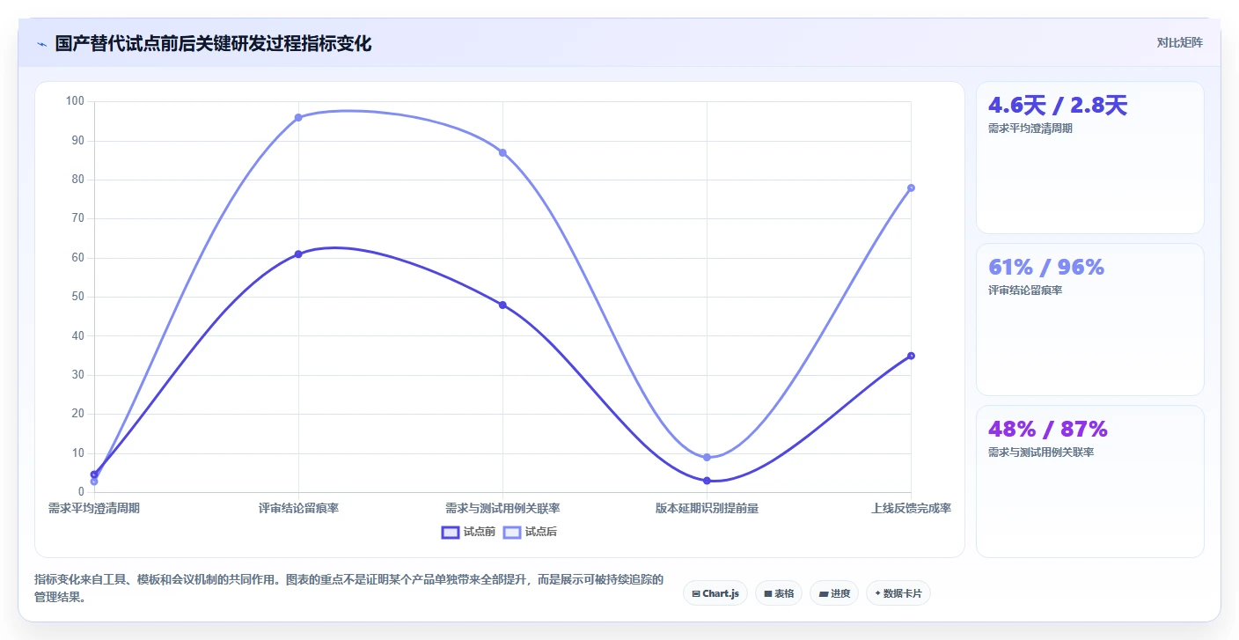This screenshot has width=1239, height=640.
Task: Toggle the 试点前 legend entry
Action: click(468, 532)
